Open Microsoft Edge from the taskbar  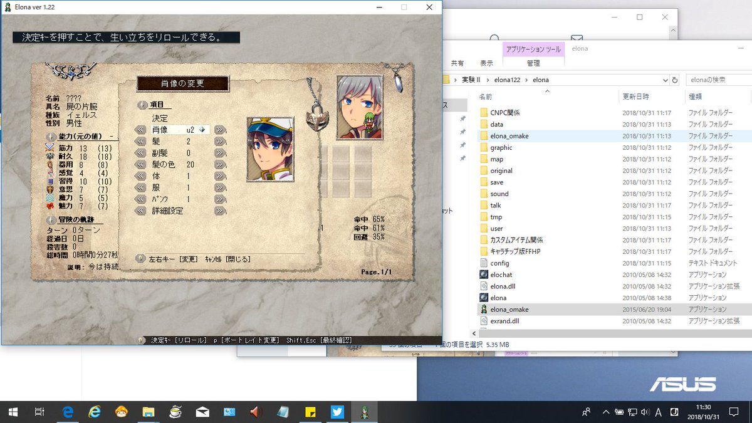coord(67,412)
